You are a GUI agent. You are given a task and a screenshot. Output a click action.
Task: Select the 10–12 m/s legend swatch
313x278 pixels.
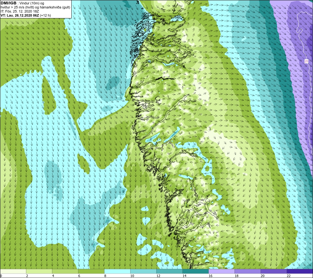(143, 271)
